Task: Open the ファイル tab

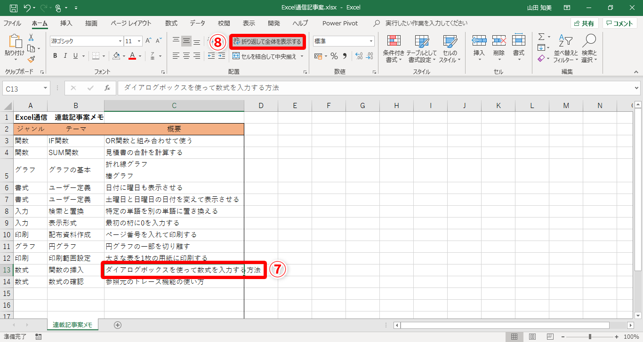Action: pos(12,23)
